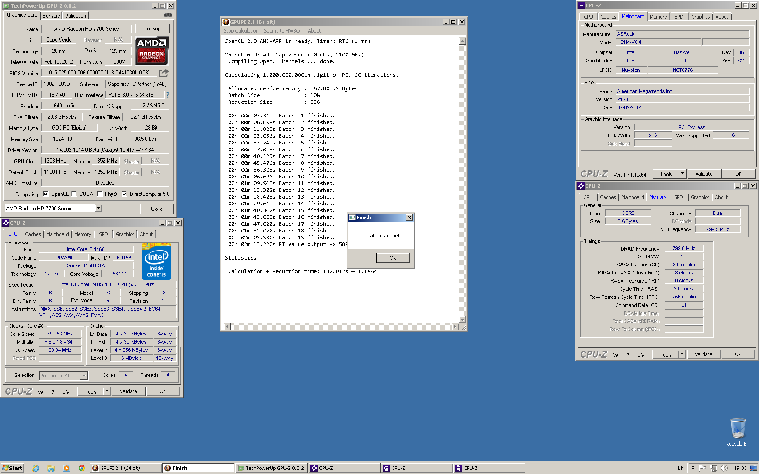Expand Tools dropdown arrow in CPU window CPU-Z

(107, 391)
